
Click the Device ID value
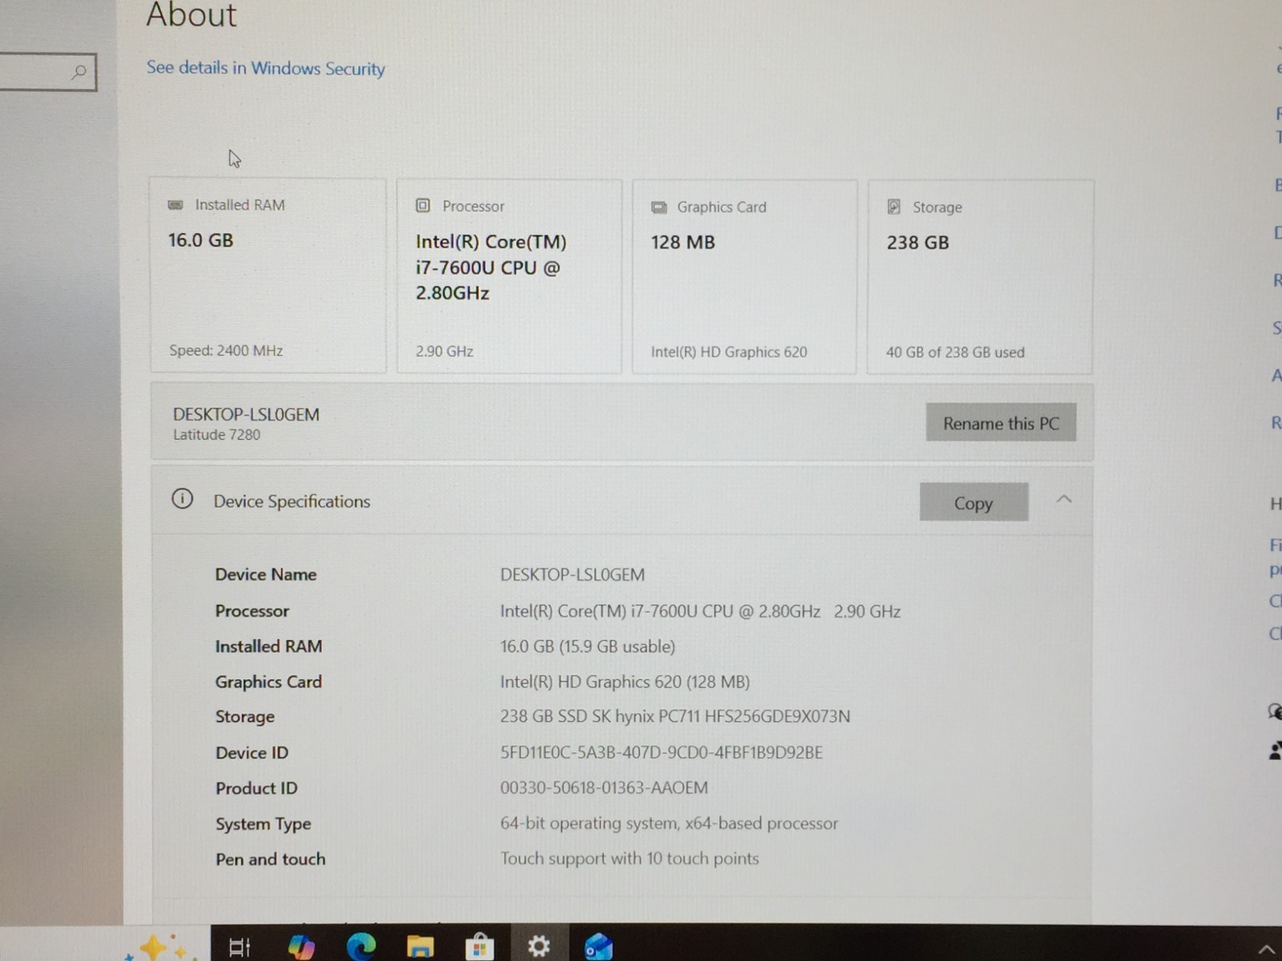[x=661, y=752]
